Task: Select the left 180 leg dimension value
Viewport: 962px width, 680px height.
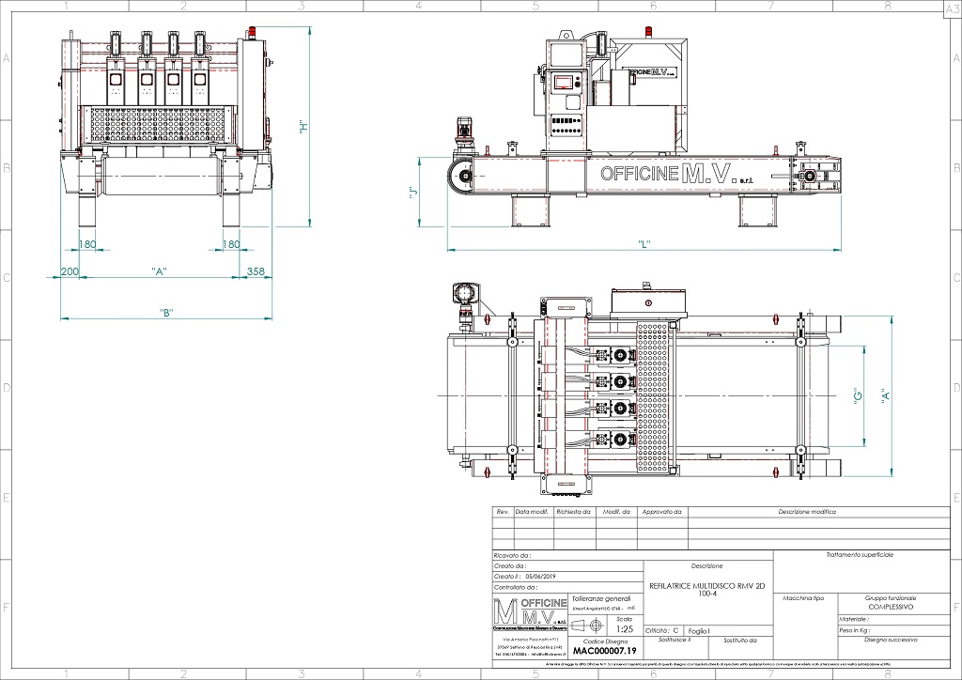Action: tap(87, 244)
